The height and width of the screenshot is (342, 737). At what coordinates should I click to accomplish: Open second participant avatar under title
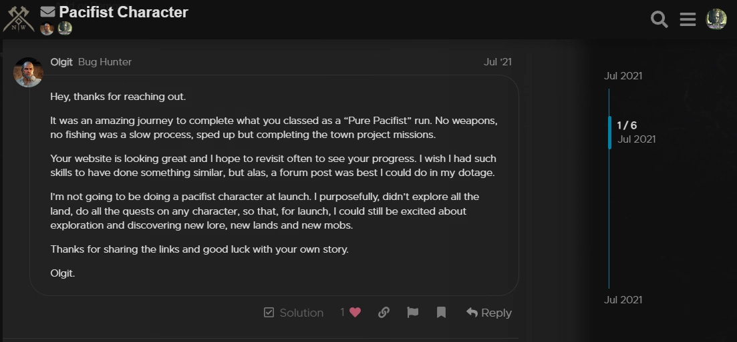pyautogui.click(x=65, y=28)
